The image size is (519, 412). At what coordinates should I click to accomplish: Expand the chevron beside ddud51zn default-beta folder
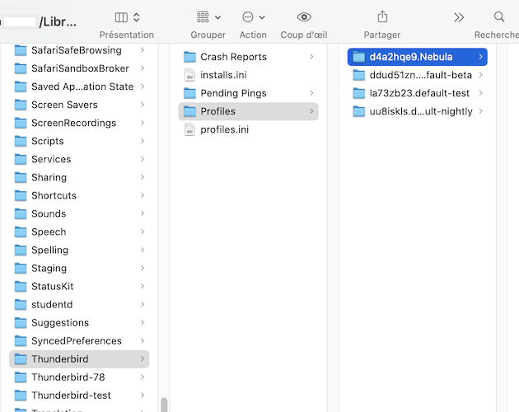[480, 75]
